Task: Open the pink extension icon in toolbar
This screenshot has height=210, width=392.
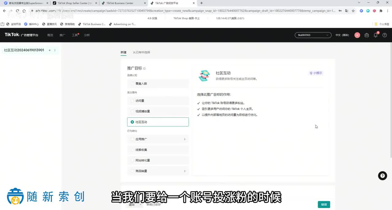Action: pyautogui.click(x=374, y=11)
